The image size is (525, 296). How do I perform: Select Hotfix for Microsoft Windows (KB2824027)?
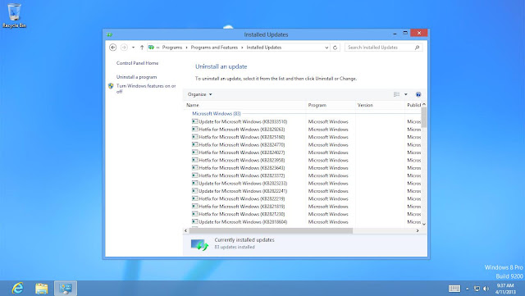tap(242, 153)
